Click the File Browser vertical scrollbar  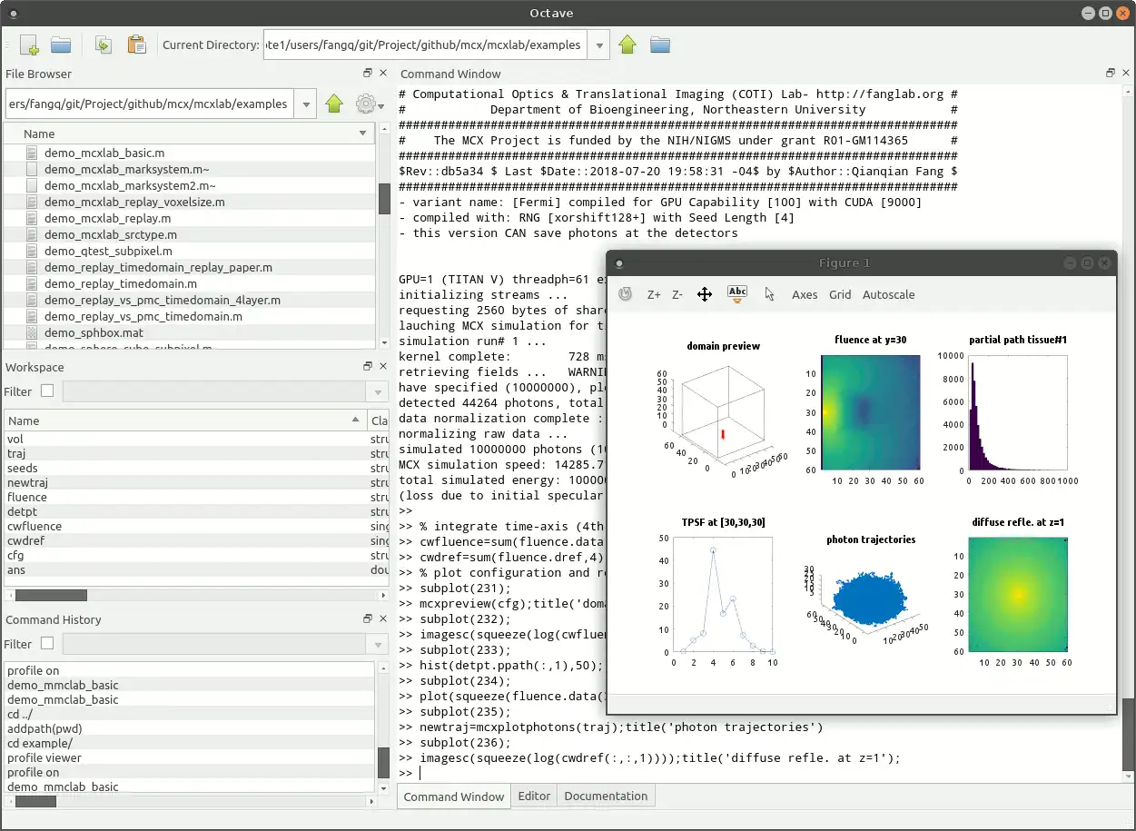click(383, 238)
